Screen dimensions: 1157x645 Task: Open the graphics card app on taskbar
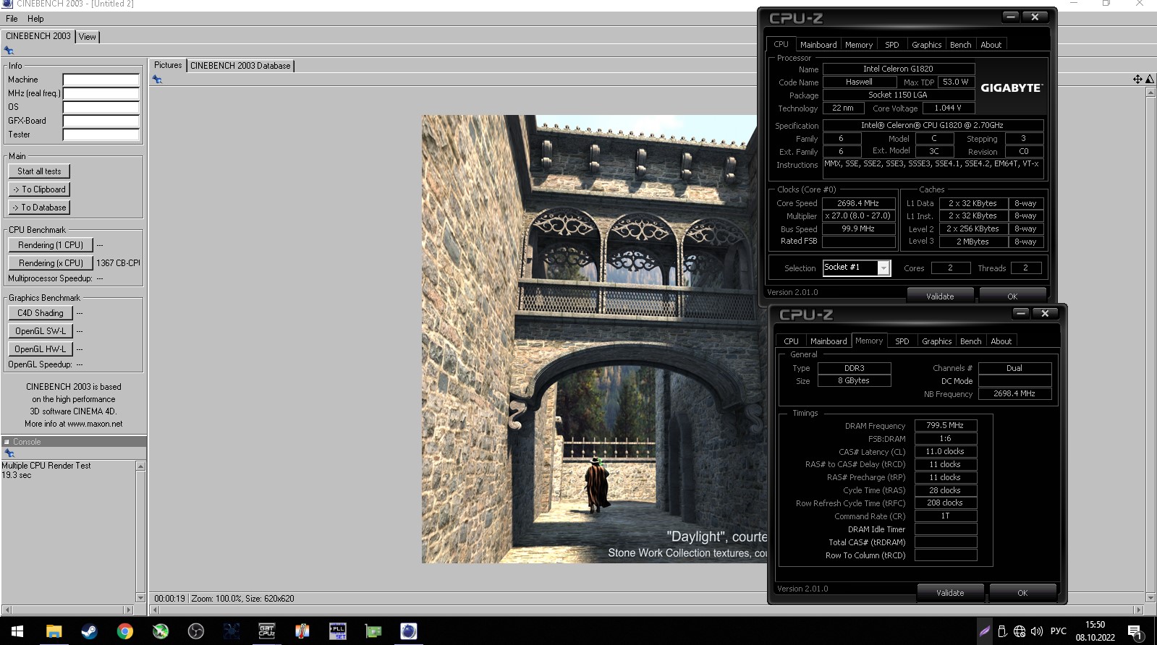[373, 631]
